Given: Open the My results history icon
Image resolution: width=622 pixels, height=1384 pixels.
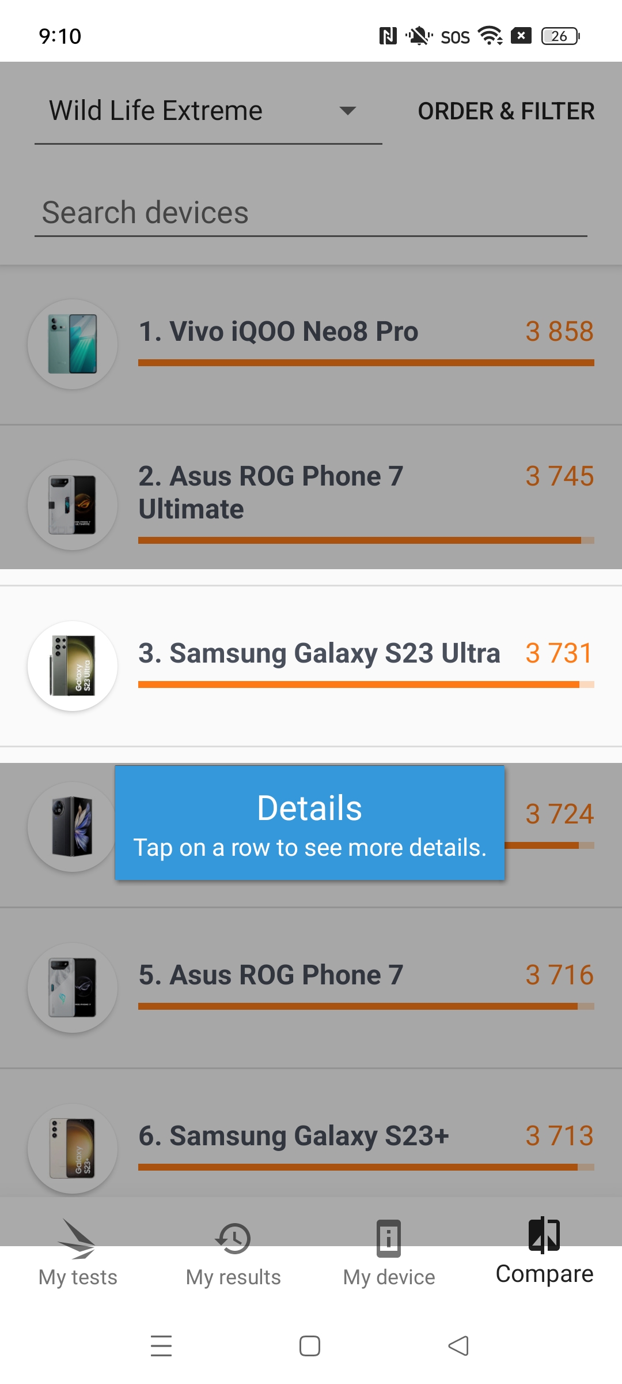Looking at the screenshot, I should point(233,1238).
